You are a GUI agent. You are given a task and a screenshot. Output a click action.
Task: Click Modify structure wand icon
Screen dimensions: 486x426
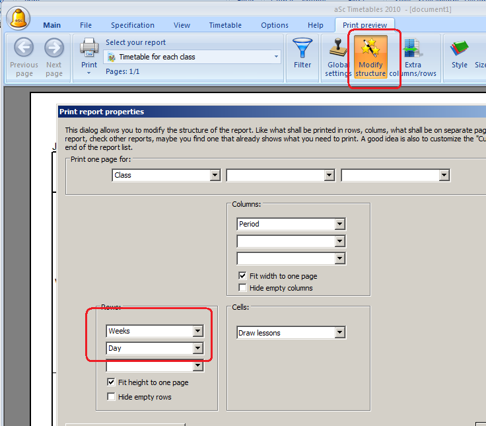[370, 48]
